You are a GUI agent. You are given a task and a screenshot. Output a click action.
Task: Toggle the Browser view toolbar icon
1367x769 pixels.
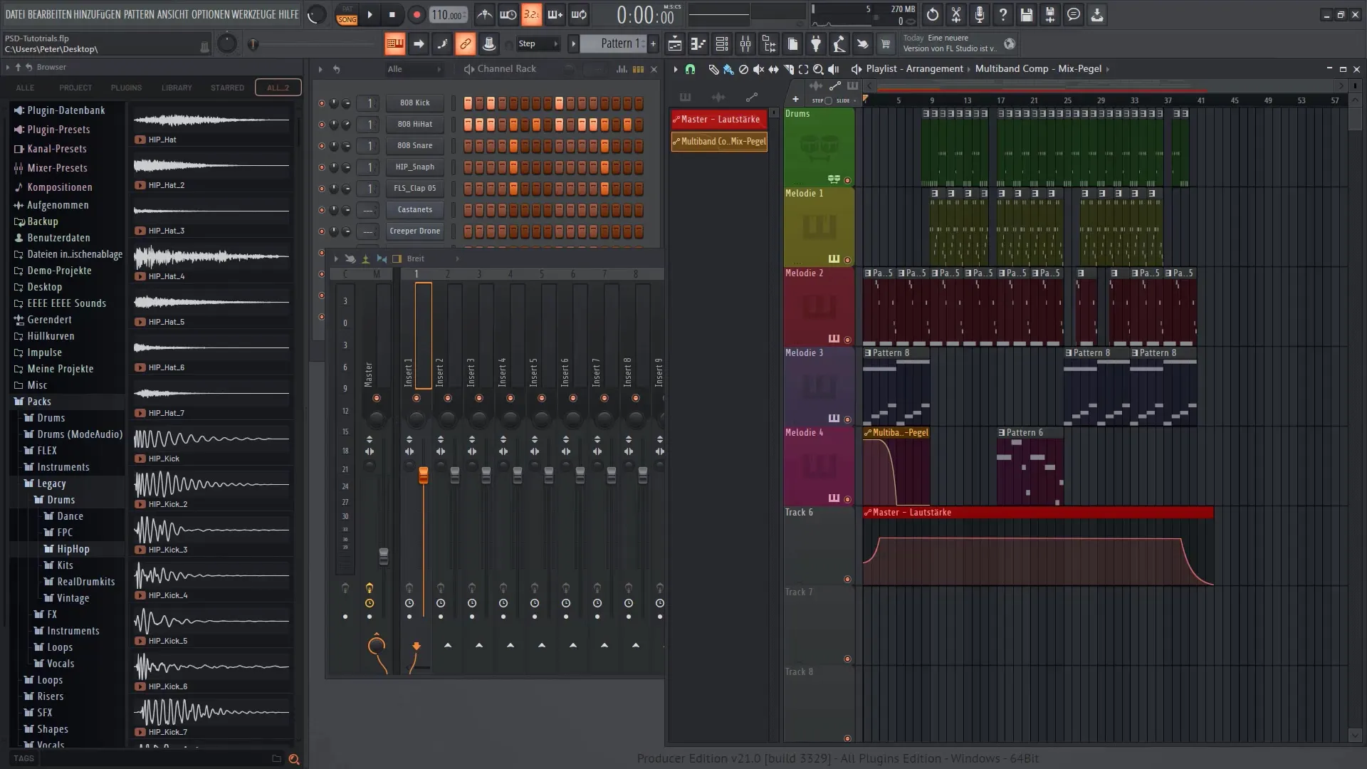click(769, 44)
